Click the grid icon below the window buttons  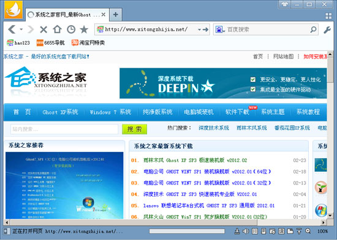point(328,16)
